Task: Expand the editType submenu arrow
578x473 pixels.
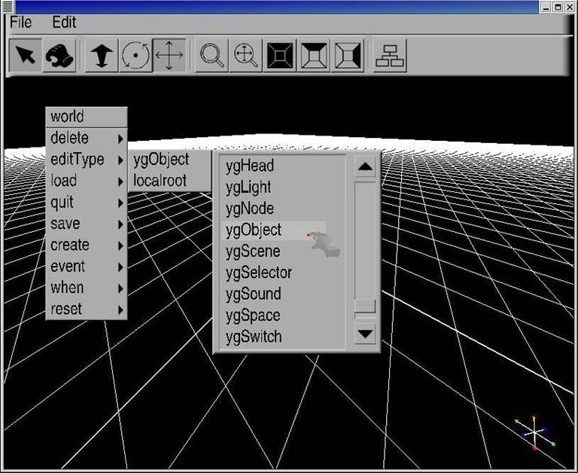Action: tap(120, 160)
